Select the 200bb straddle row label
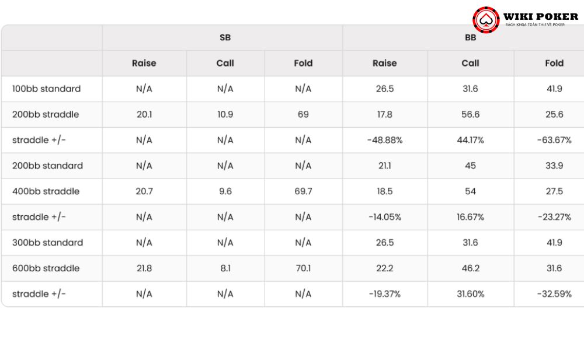584x350 pixels. (x=46, y=114)
